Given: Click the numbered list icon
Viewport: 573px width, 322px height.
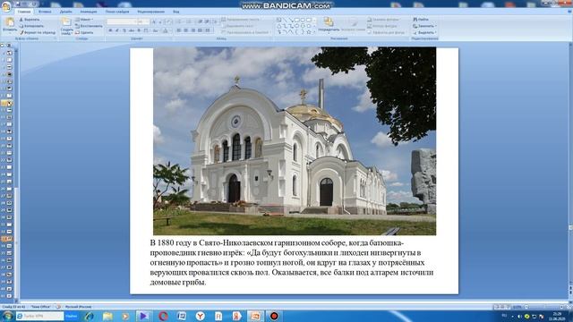Looking at the screenshot, I should coord(189,21).
